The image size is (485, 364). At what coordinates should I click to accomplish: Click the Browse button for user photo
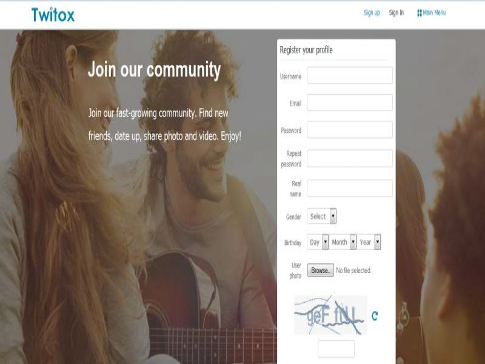click(x=321, y=270)
